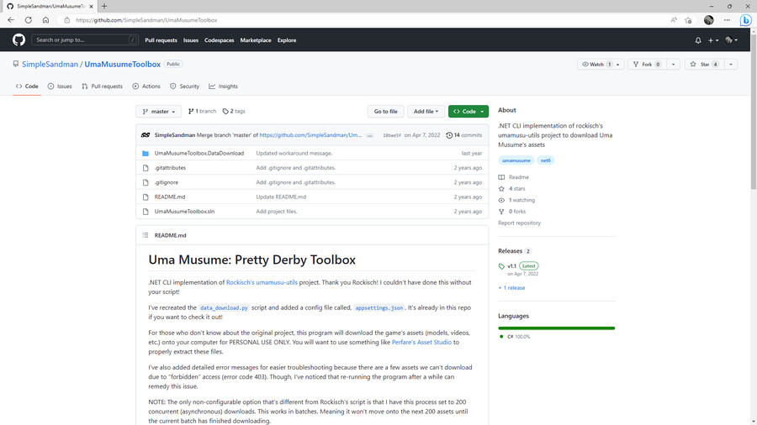Star this repository
Viewport: 757px width, 425px height.
pyautogui.click(x=704, y=65)
